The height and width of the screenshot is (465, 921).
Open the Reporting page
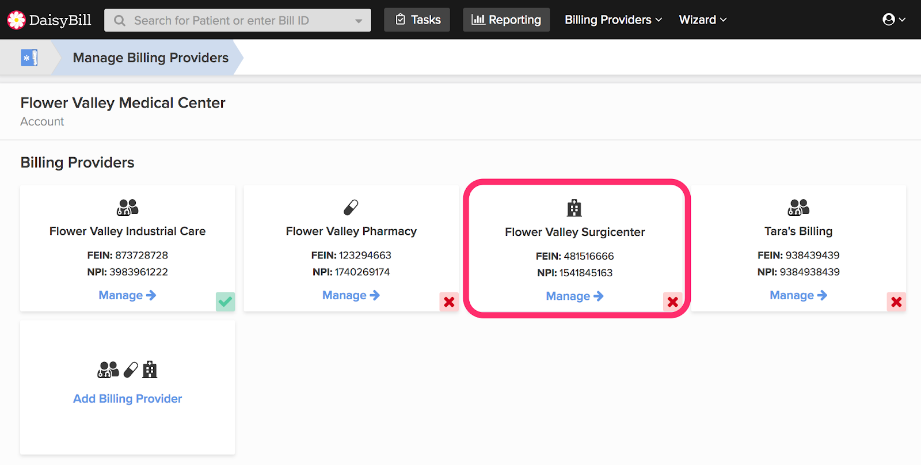point(507,20)
